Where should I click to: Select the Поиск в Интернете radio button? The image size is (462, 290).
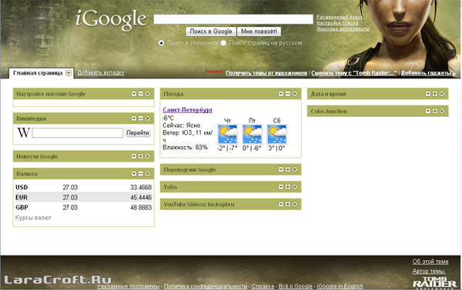(161, 43)
